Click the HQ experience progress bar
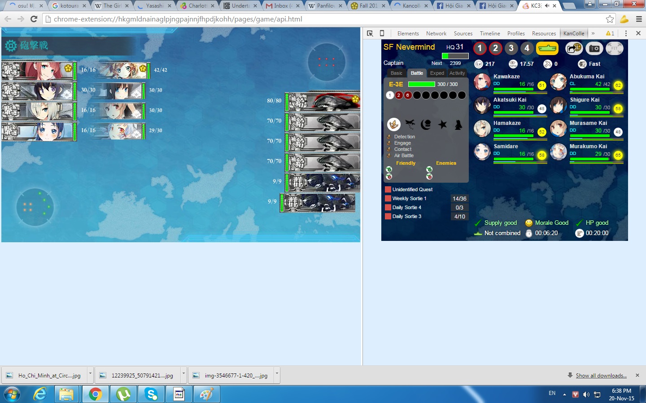Image resolution: width=646 pixels, height=403 pixels. (x=455, y=56)
